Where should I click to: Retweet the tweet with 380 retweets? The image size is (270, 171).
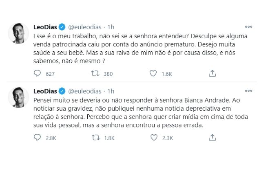[x=95, y=74]
